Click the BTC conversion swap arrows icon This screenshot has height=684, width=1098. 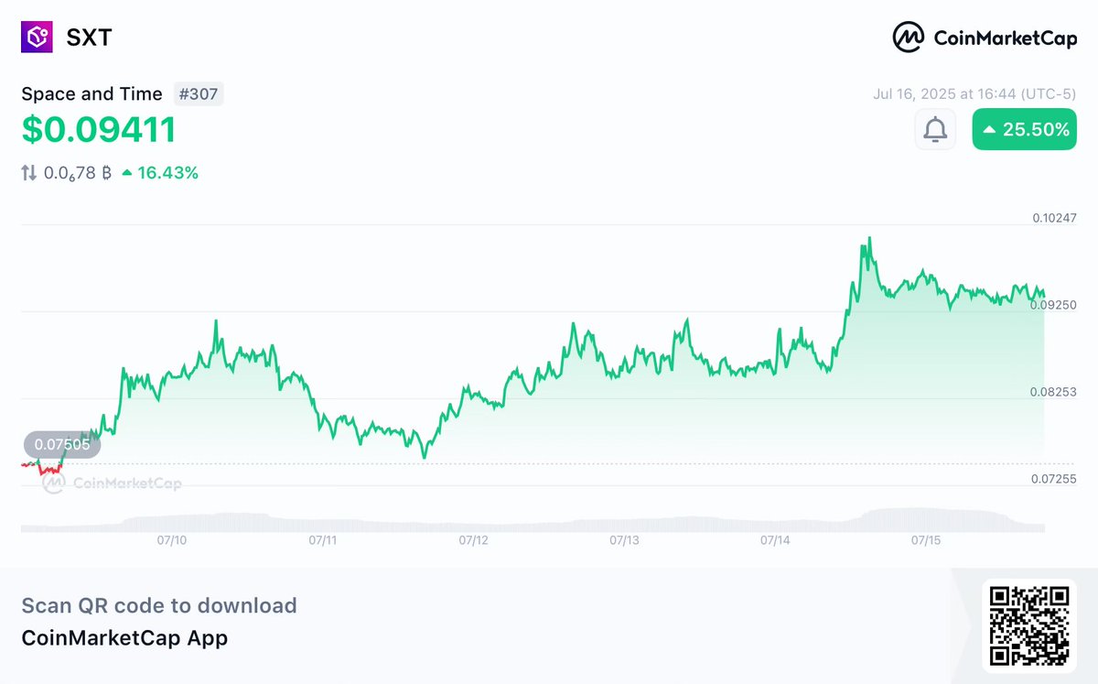29,172
